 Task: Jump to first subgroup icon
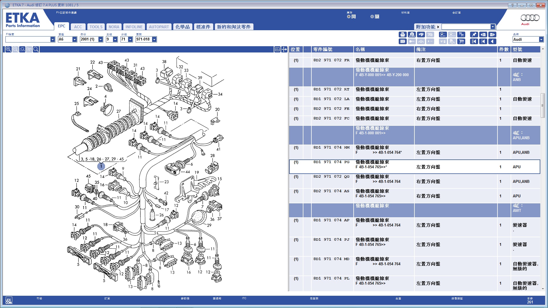pyautogui.click(x=483, y=42)
